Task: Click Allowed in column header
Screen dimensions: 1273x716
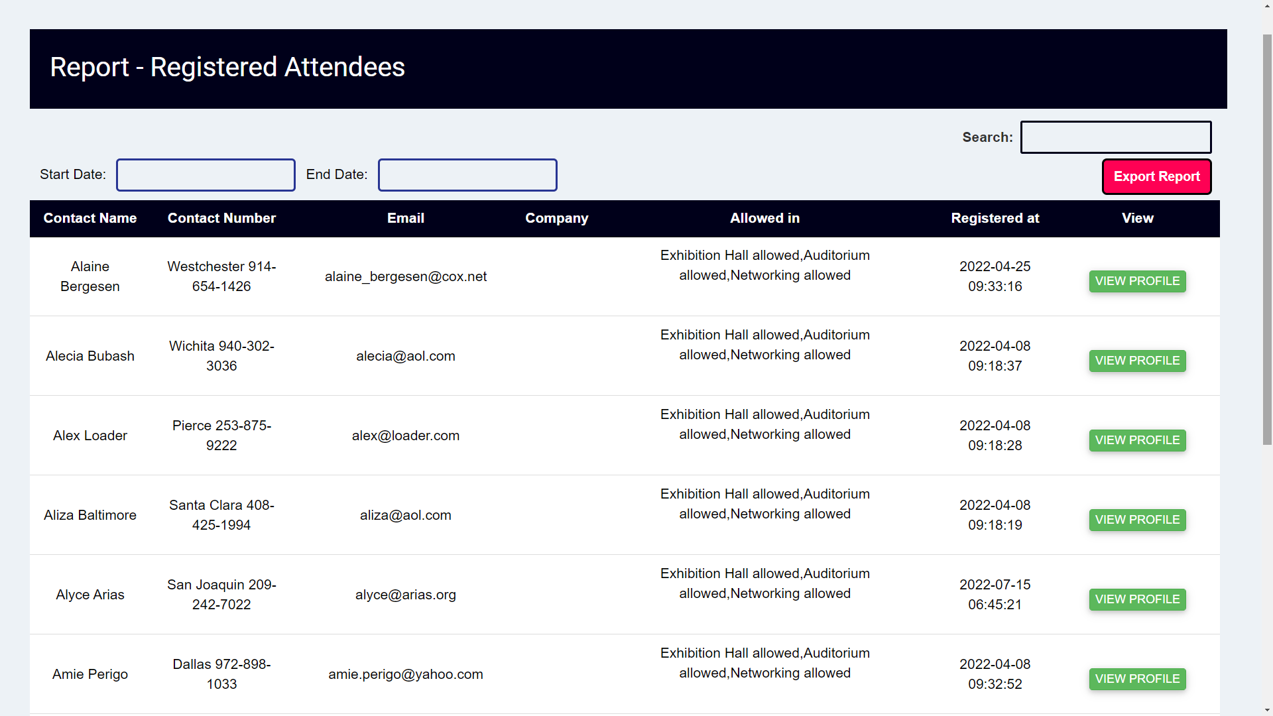Action: point(766,219)
